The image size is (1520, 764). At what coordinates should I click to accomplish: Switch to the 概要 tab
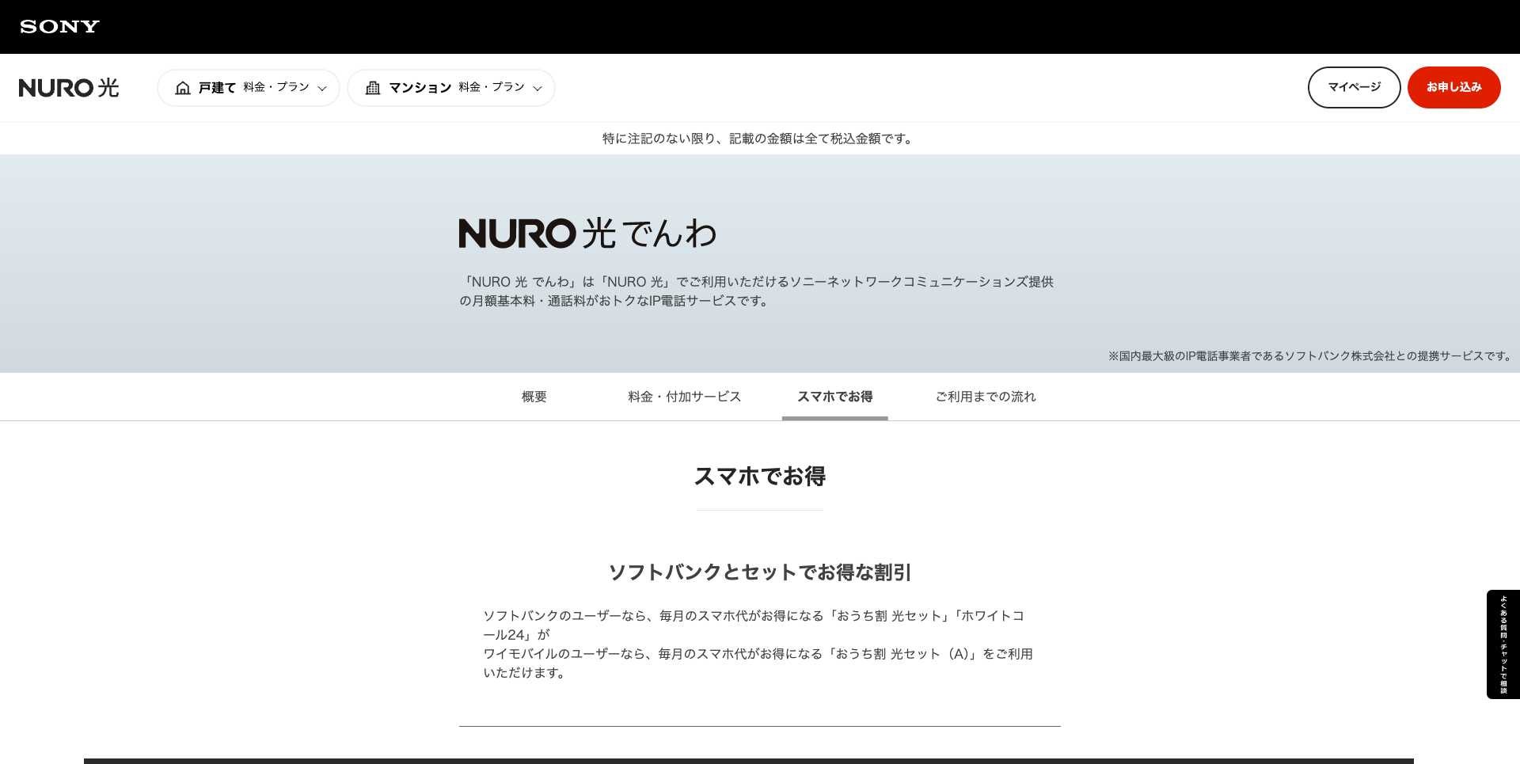(x=534, y=397)
